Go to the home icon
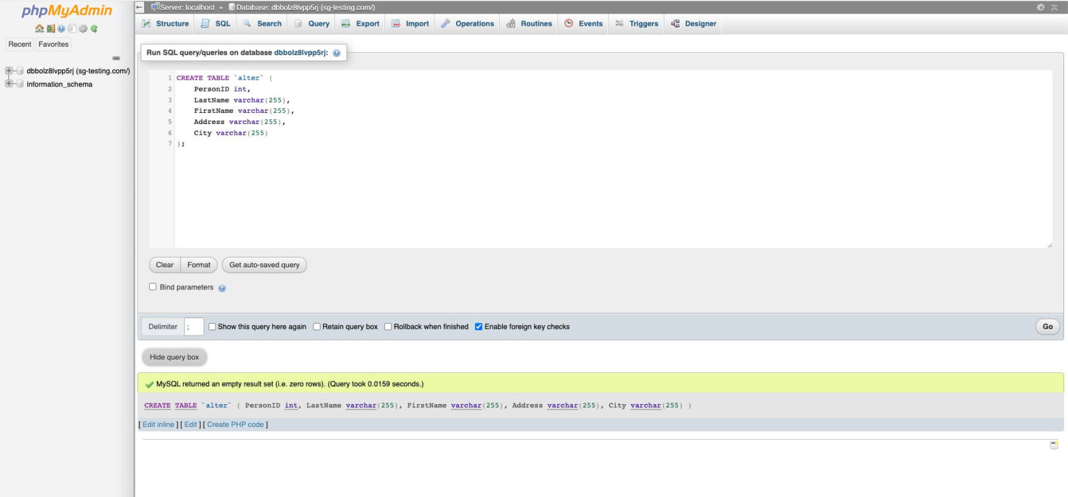Screen dimensions: 1068x497 click(x=40, y=29)
